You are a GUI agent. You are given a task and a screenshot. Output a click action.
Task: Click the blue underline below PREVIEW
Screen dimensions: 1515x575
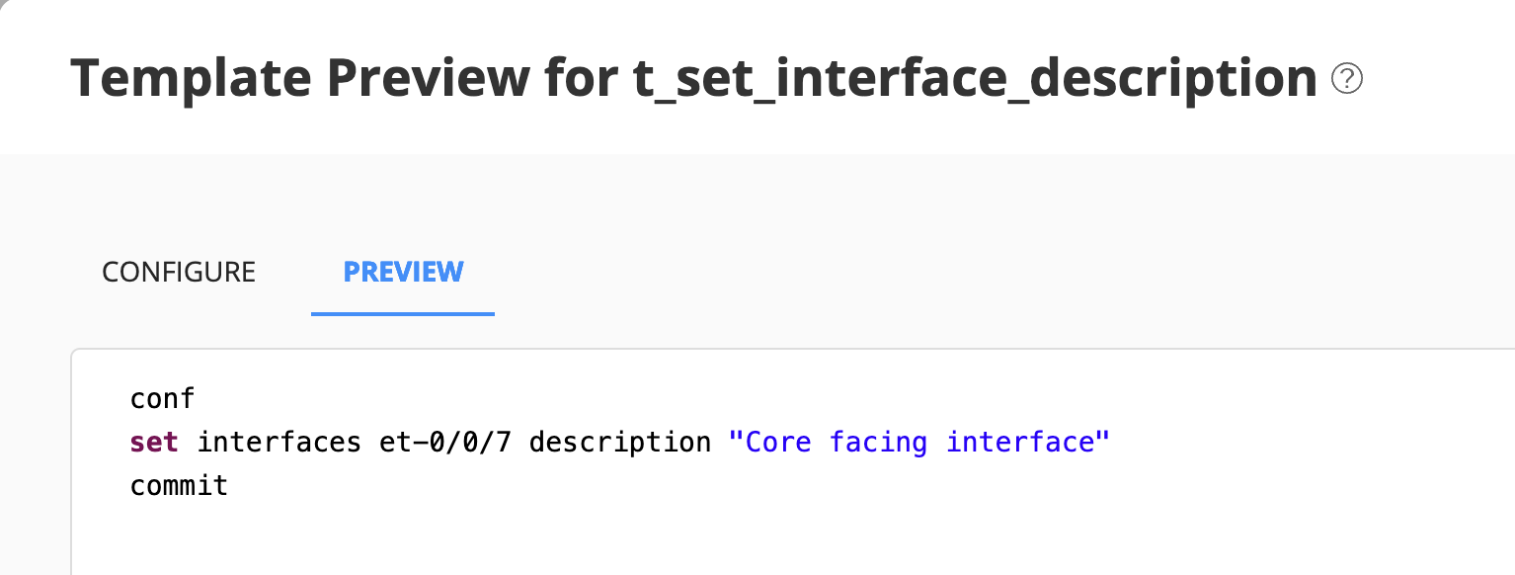tap(402, 313)
